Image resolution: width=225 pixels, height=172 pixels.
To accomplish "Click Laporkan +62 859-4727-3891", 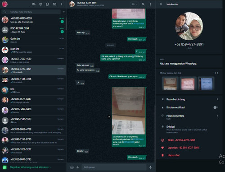I will click(x=183, y=148).
